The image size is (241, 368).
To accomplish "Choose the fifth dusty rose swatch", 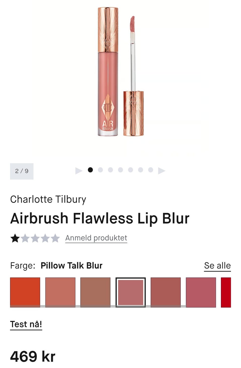I will (x=166, y=292).
